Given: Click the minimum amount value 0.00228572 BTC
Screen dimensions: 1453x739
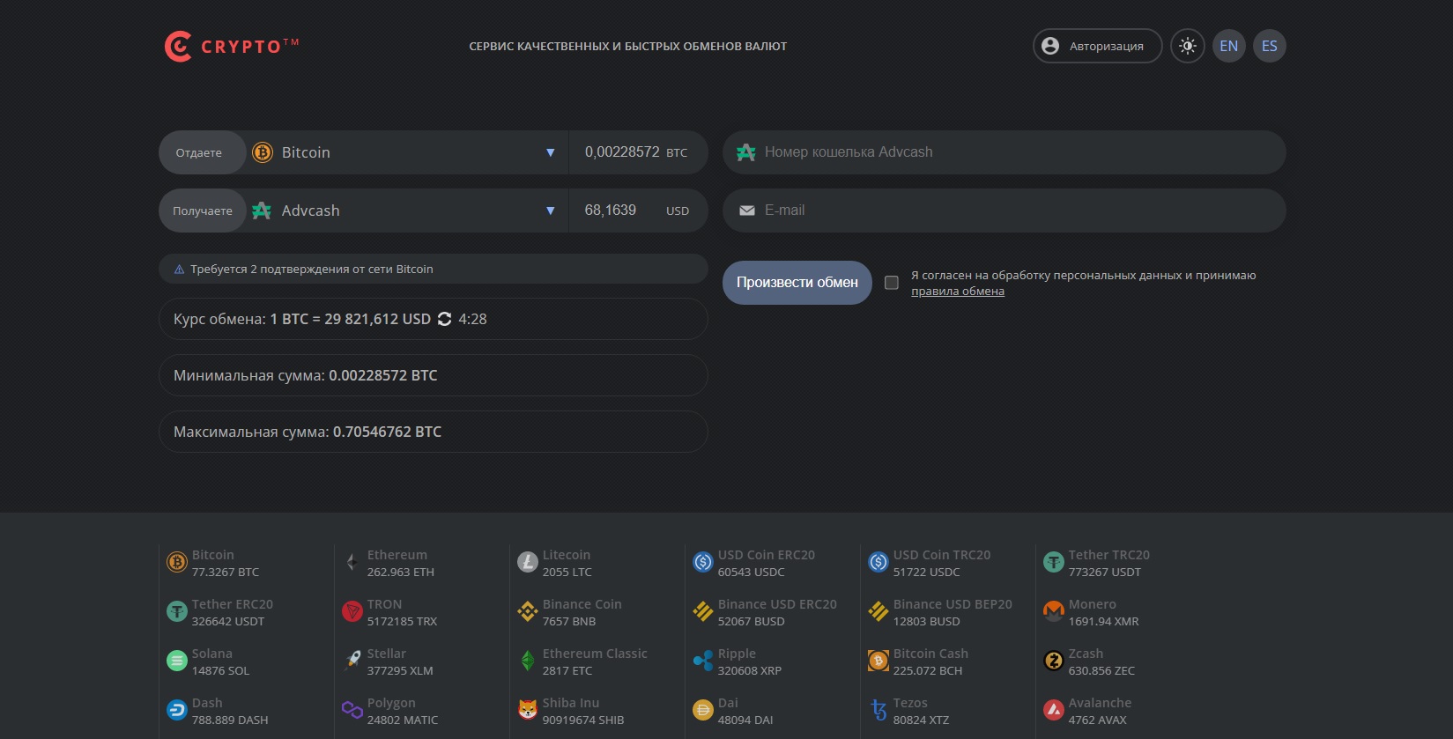Looking at the screenshot, I should point(383,375).
